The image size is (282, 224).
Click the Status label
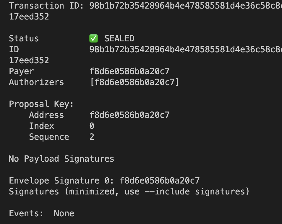[24, 38]
